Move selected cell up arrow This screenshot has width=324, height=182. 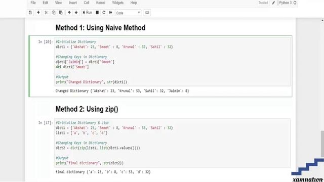pyautogui.click(x=69, y=13)
